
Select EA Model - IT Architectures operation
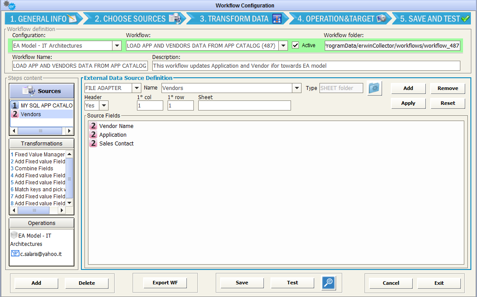[x=31, y=240]
